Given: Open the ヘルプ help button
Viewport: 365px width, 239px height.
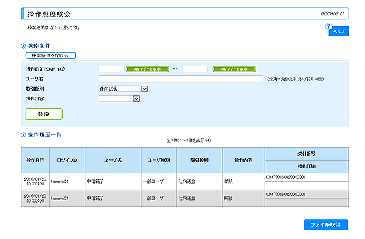Looking at the screenshot, I should pos(339,32).
